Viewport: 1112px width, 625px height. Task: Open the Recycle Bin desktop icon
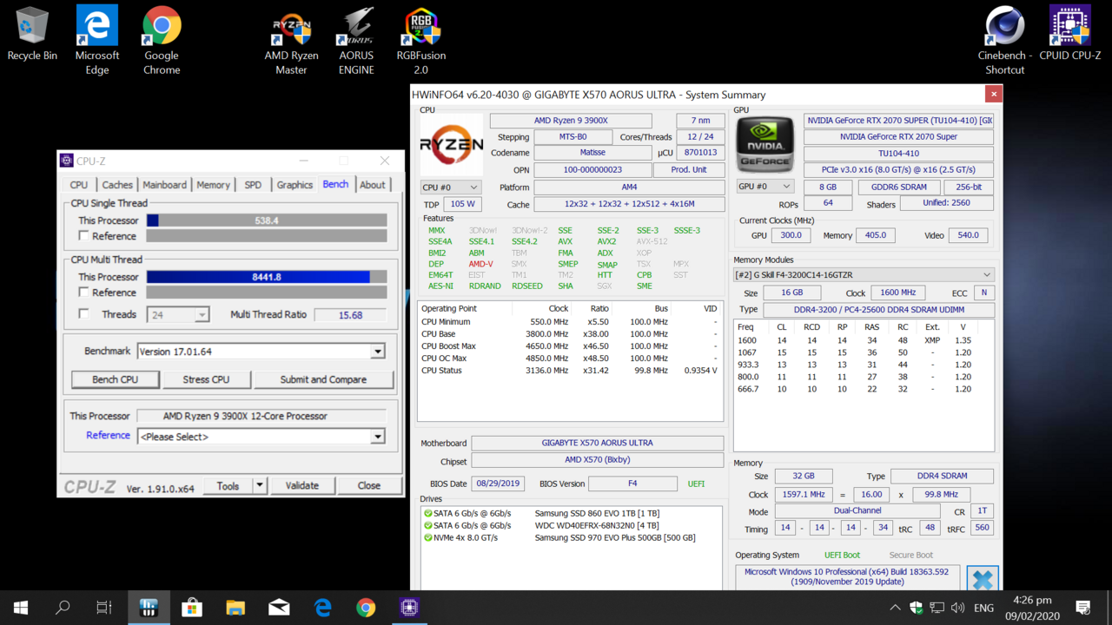[x=32, y=35]
